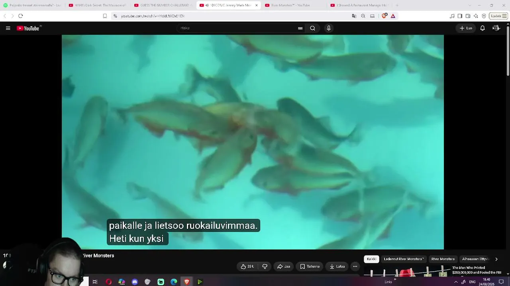The height and width of the screenshot is (286, 510).
Task: Select the Kaikki filter chip
Action: (x=371, y=259)
